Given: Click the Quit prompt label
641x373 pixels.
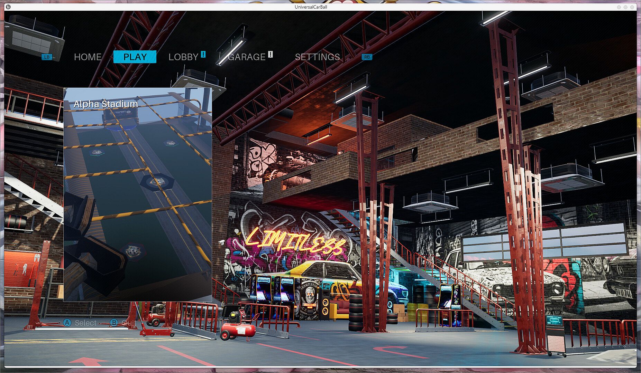Looking at the screenshot, I should pyautogui.click(x=128, y=323).
